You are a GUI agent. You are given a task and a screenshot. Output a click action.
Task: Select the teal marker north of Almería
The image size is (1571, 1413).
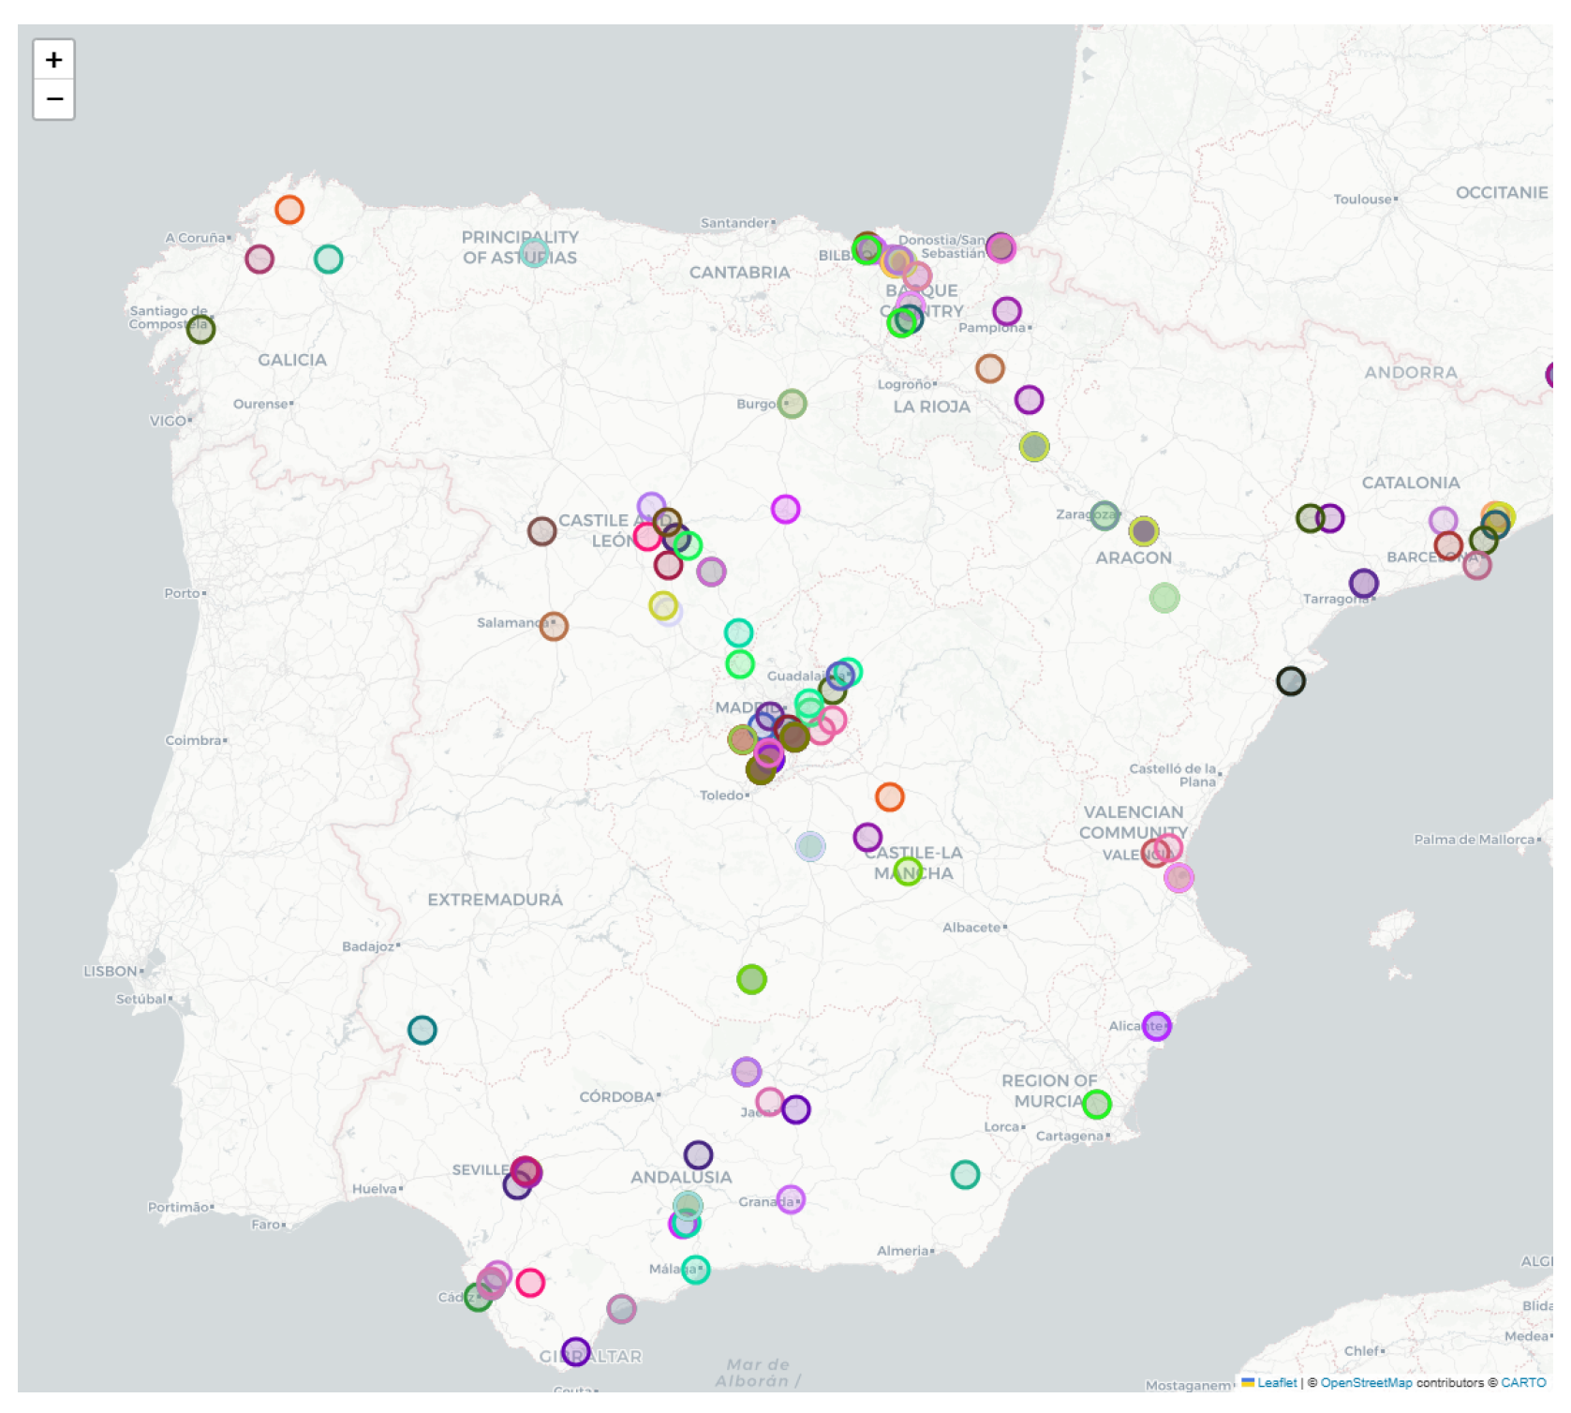tap(965, 1174)
